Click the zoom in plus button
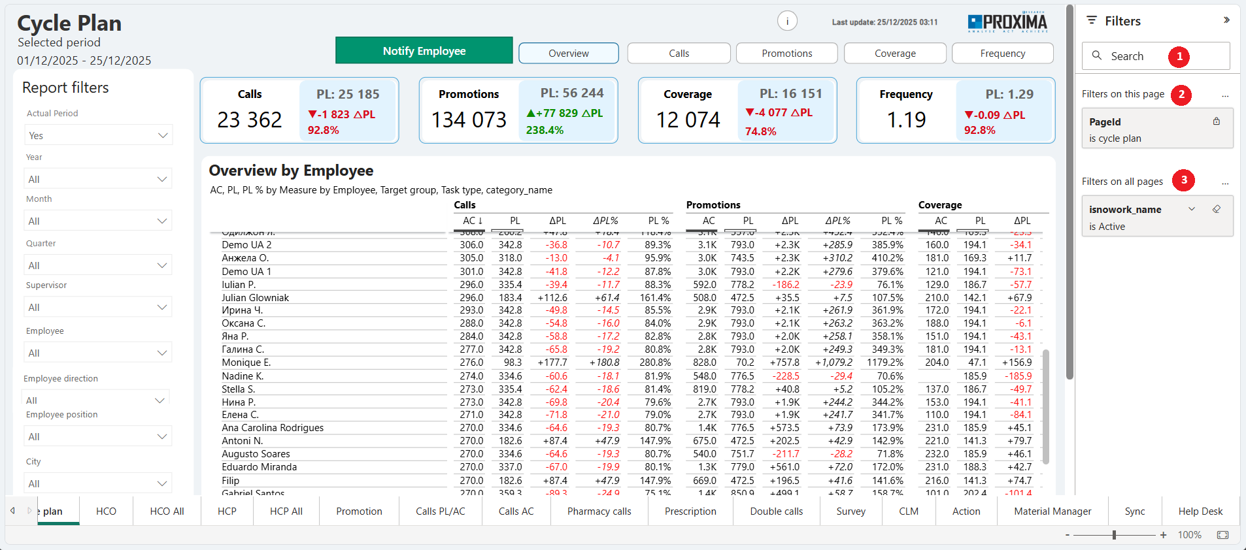 click(x=1164, y=535)
